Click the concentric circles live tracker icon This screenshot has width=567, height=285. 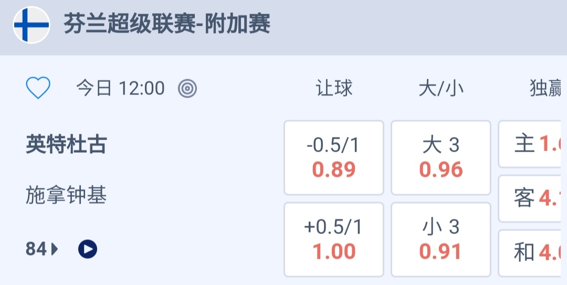coord(187,89)
